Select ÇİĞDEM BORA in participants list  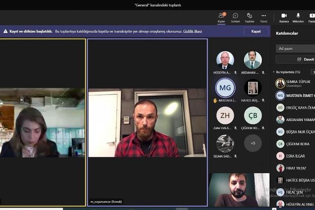click(295, 144)
